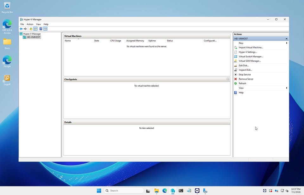Click the TeamViewer system tray icon
The width and height of the screenshot is (304, 195).
tap(265, 191)
